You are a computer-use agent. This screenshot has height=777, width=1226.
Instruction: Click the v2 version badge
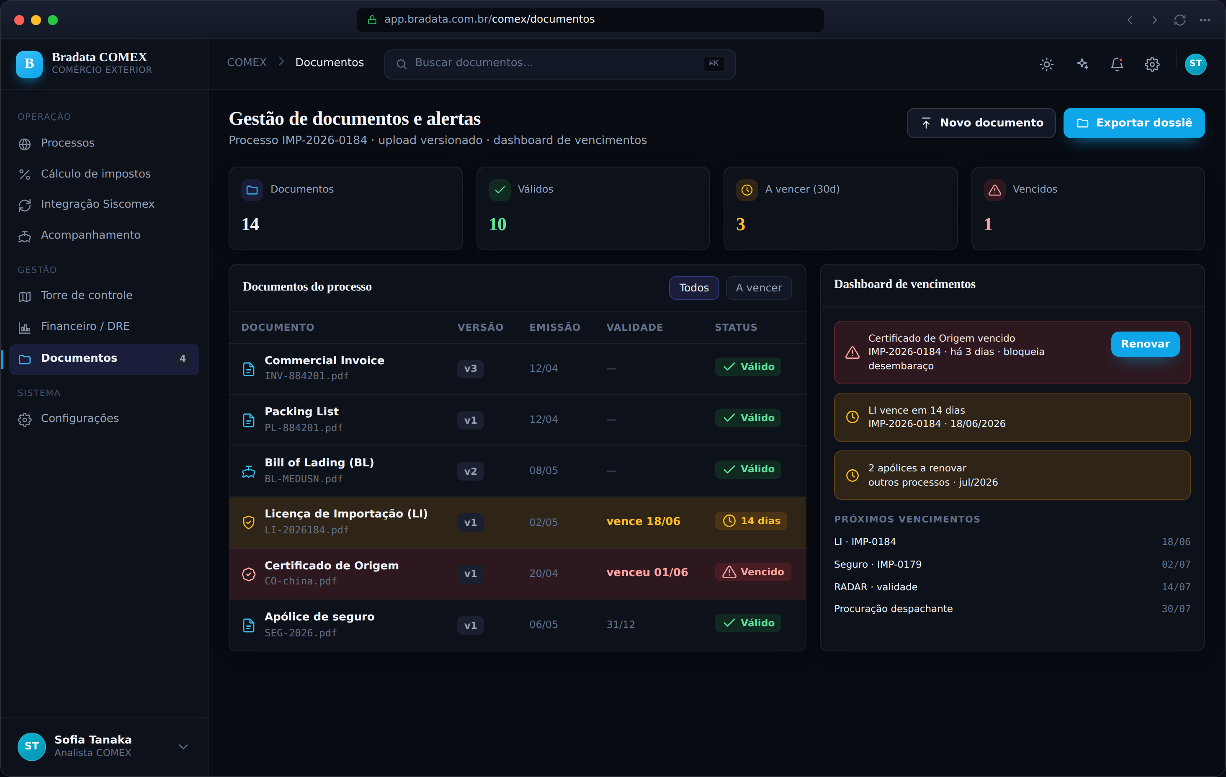click(471, 471)
